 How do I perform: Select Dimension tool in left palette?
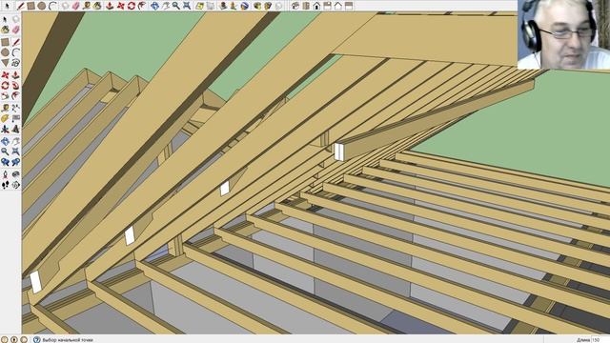pos(15,107)
